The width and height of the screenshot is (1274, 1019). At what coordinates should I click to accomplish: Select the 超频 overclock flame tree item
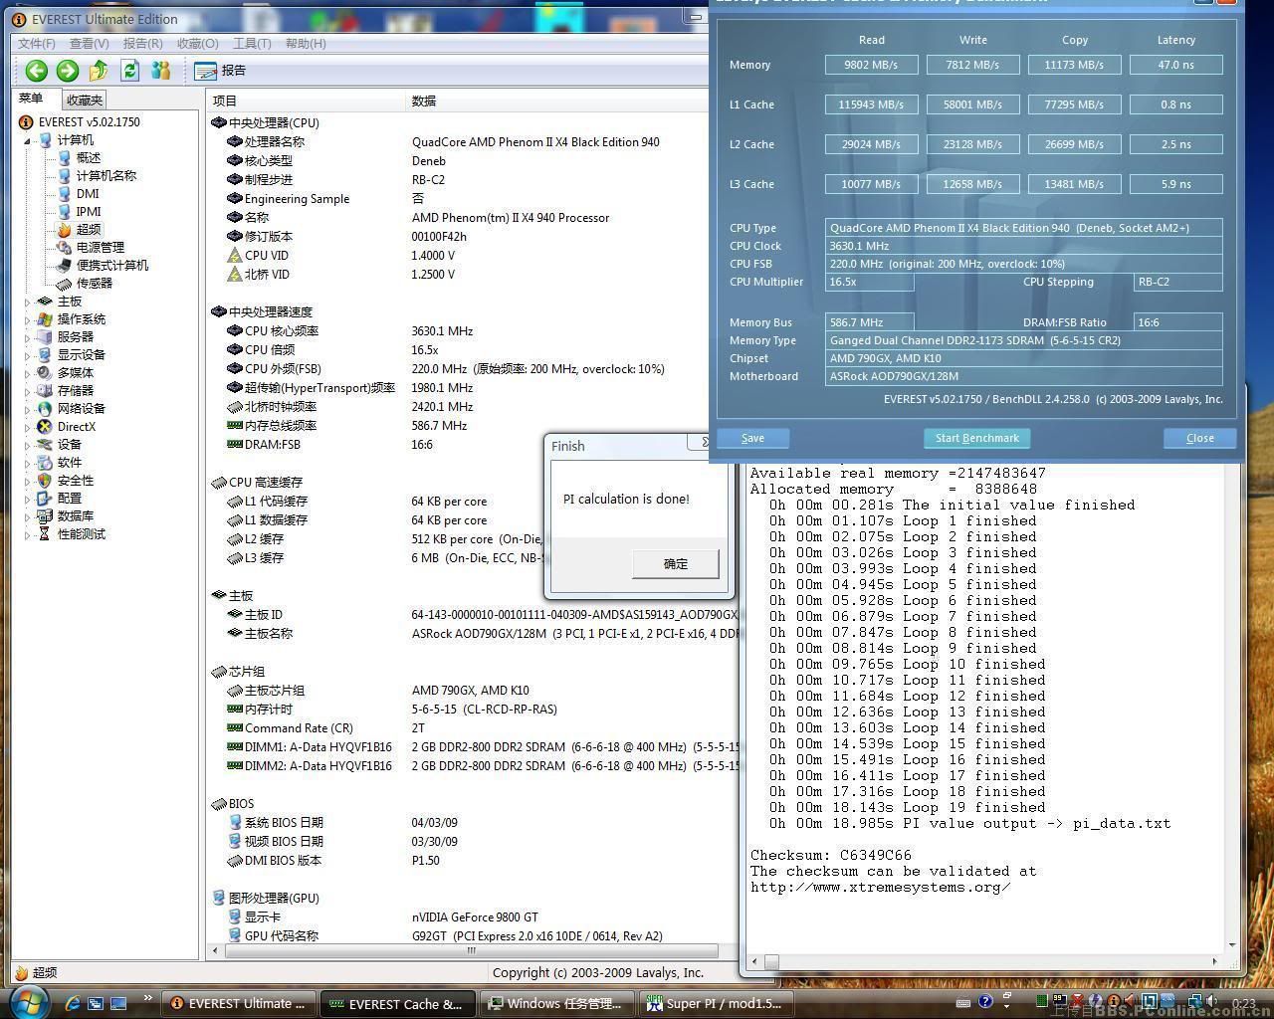88,229
